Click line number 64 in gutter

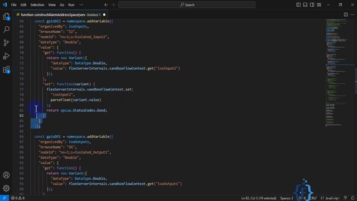[21, 21]
